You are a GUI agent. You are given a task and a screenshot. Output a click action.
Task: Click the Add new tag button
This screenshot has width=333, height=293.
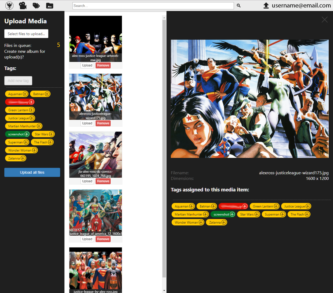[x=18, y=81]
